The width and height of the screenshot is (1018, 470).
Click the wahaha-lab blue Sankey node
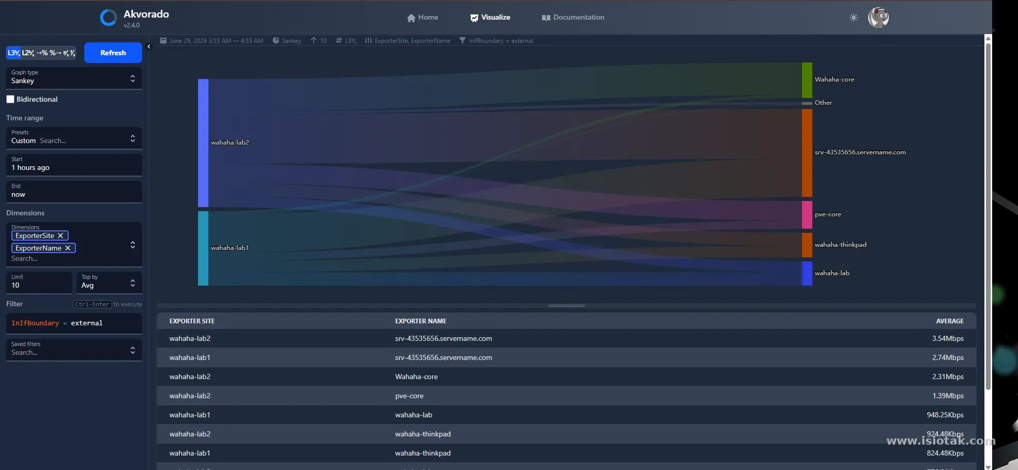click(x=807, y=273)
